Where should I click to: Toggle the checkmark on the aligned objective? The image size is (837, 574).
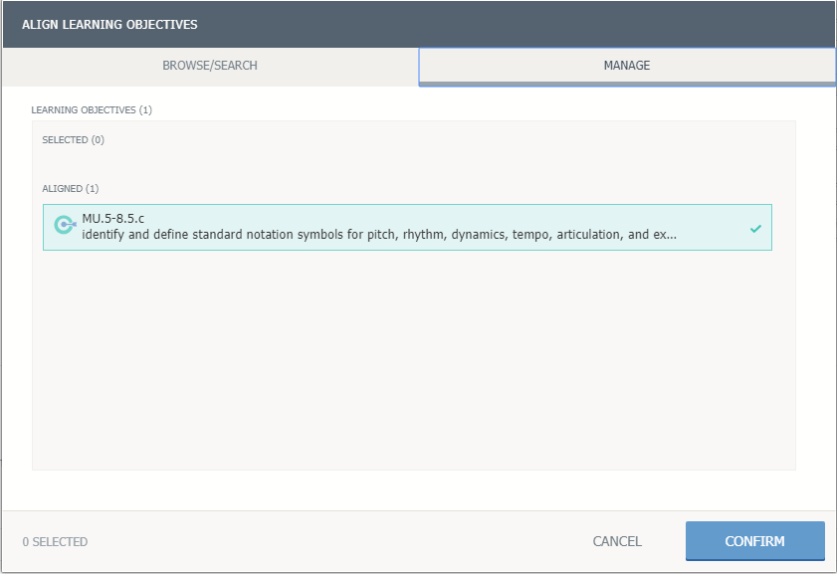pos(755,228)
